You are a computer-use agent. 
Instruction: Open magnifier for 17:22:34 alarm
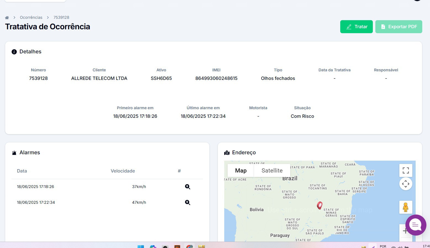188,202
